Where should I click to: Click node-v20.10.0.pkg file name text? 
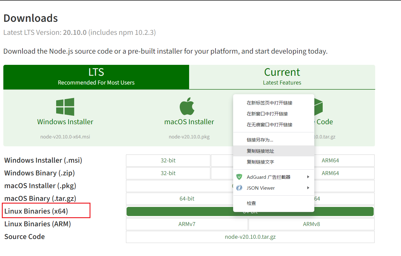pyautogui.click(x=189, y=137)
